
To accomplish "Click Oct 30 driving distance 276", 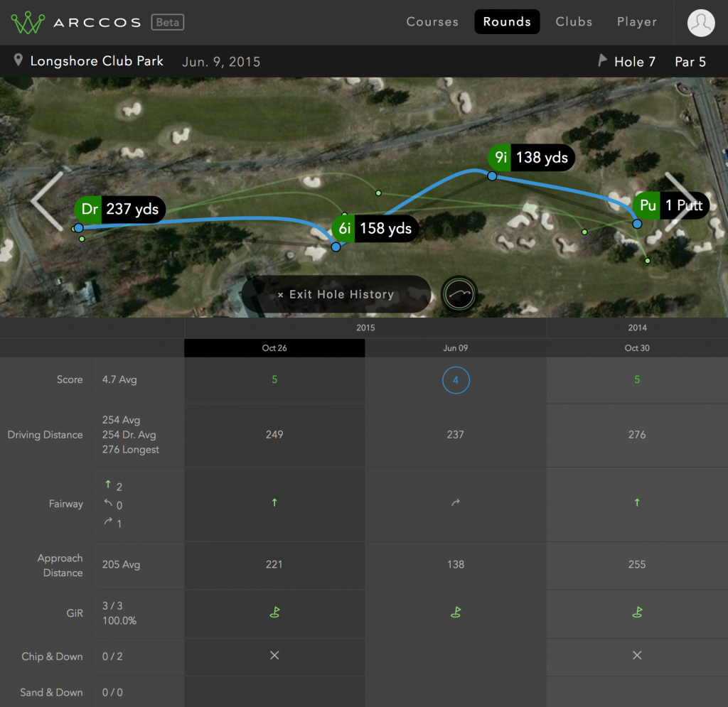I will tap(637, 435).
